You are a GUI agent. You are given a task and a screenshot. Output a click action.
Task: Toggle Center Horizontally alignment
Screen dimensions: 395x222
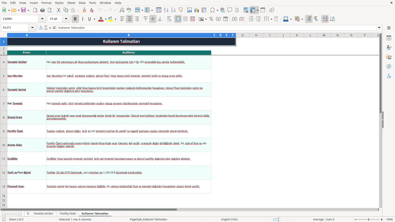tap(129, 19)
